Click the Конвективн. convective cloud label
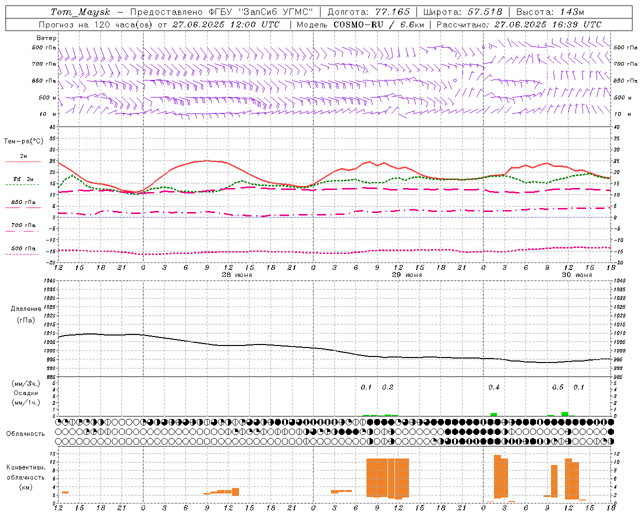The image size is (640, 512). 26,467
